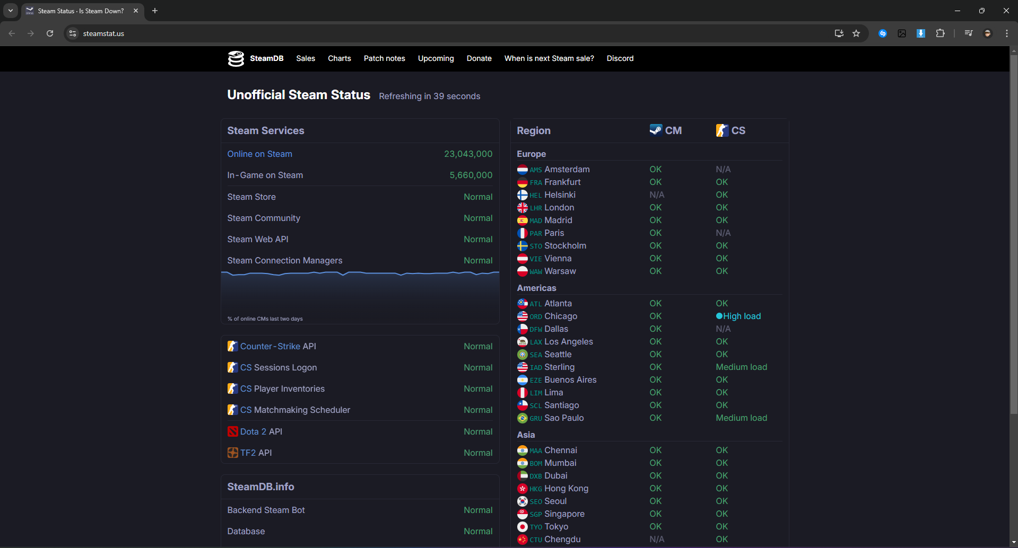Click the Database status row
This screenshot has height=548, width=1018.
pos(360,531)
